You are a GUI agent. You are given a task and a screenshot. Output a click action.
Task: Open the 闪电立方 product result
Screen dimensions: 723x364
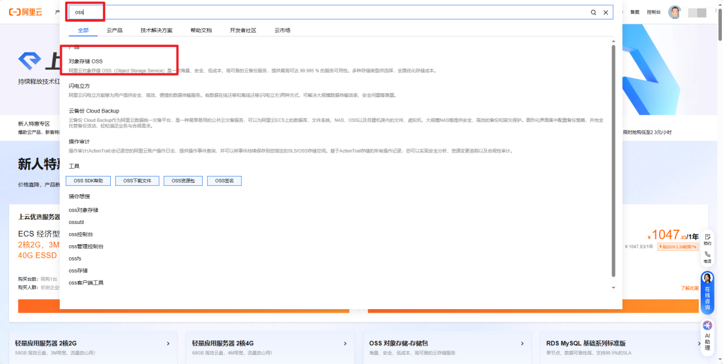pos(79,86)
